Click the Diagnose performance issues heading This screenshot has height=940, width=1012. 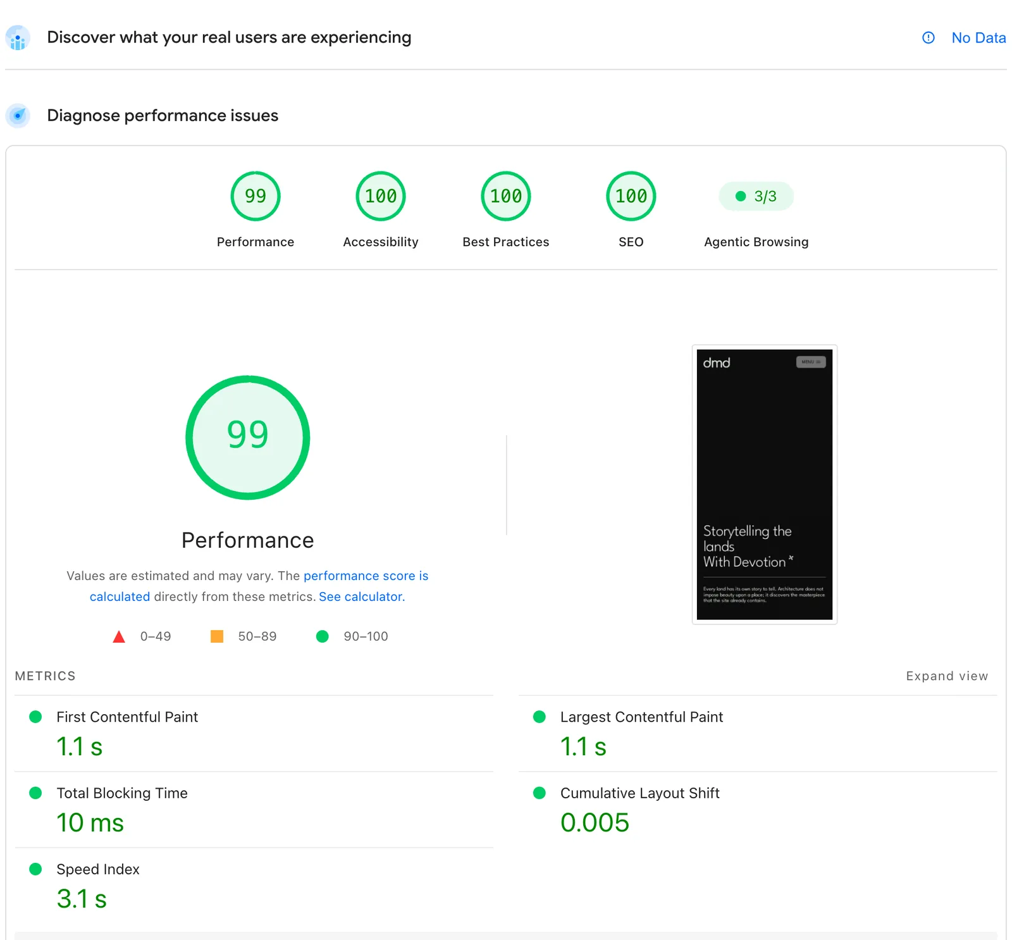163,116
